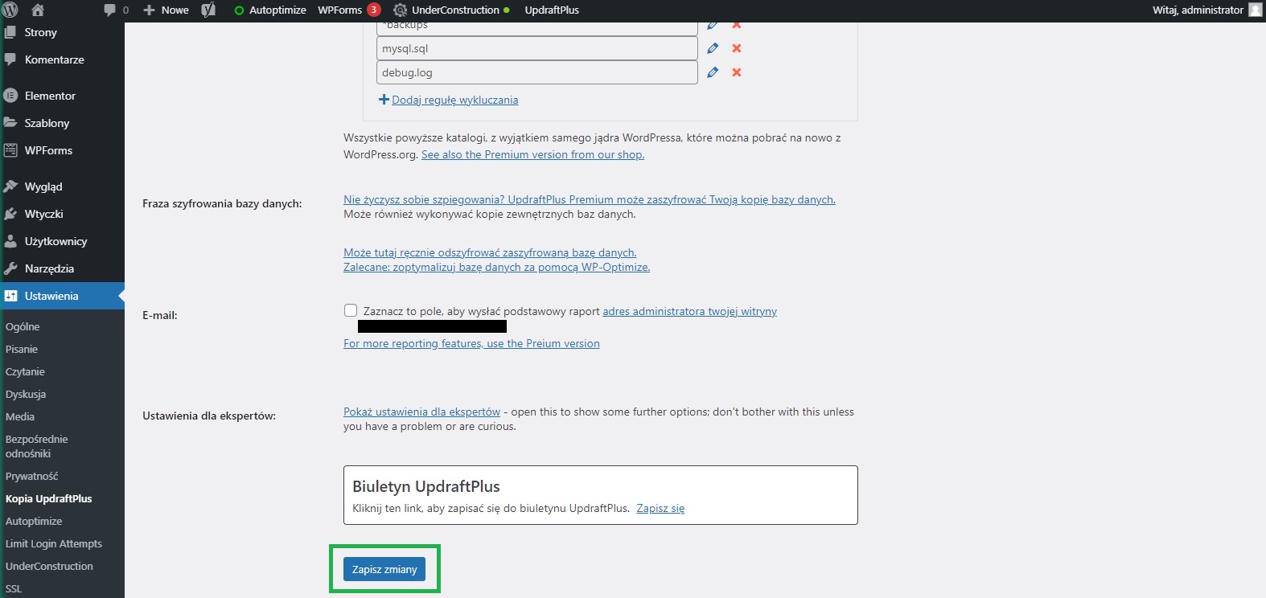Open adres administratora twojej witryny link
The width and height of the screenshot is (1266, 598).
(x=689, y=311)
